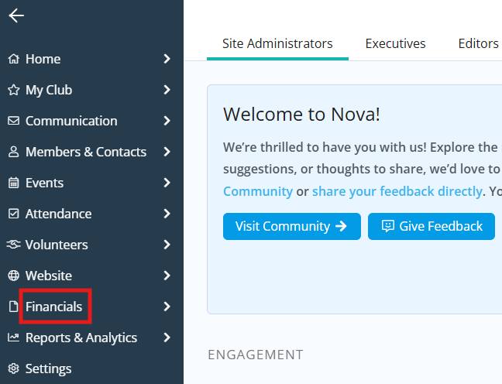Click the Communication envelope icon
The height and width of the screenshot is (384, 502).
[13, 121]
